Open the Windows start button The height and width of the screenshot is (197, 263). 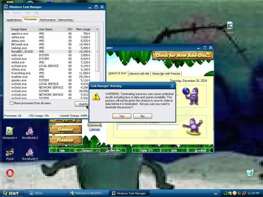pos(12,193)
